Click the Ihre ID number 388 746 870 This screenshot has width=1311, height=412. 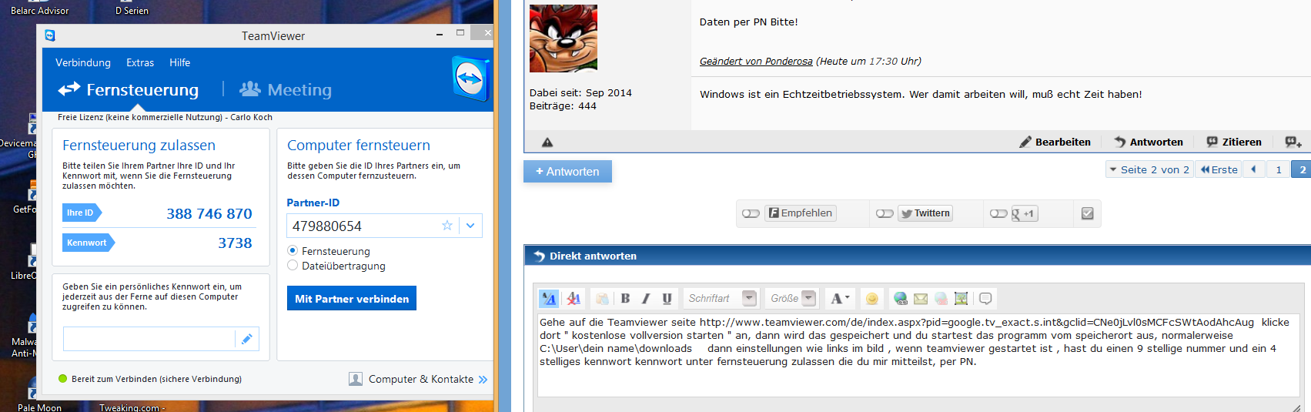(x=209, y=213)
